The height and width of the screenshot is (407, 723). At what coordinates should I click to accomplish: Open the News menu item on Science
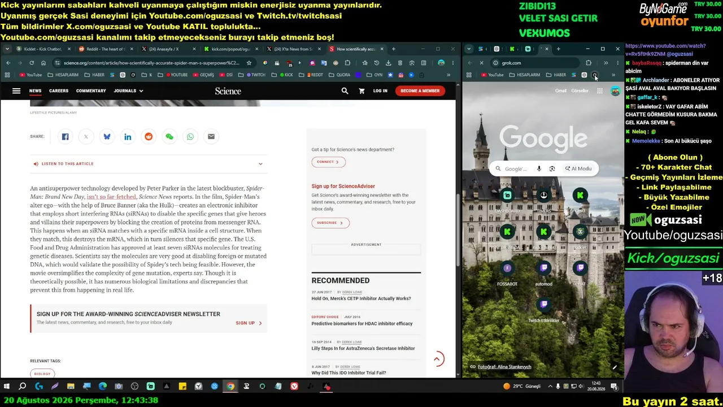35,91
